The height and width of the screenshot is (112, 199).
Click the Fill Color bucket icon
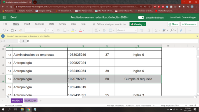(73, 30)
